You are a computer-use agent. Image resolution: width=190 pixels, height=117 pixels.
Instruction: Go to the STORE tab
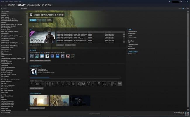tap(11, 5)
